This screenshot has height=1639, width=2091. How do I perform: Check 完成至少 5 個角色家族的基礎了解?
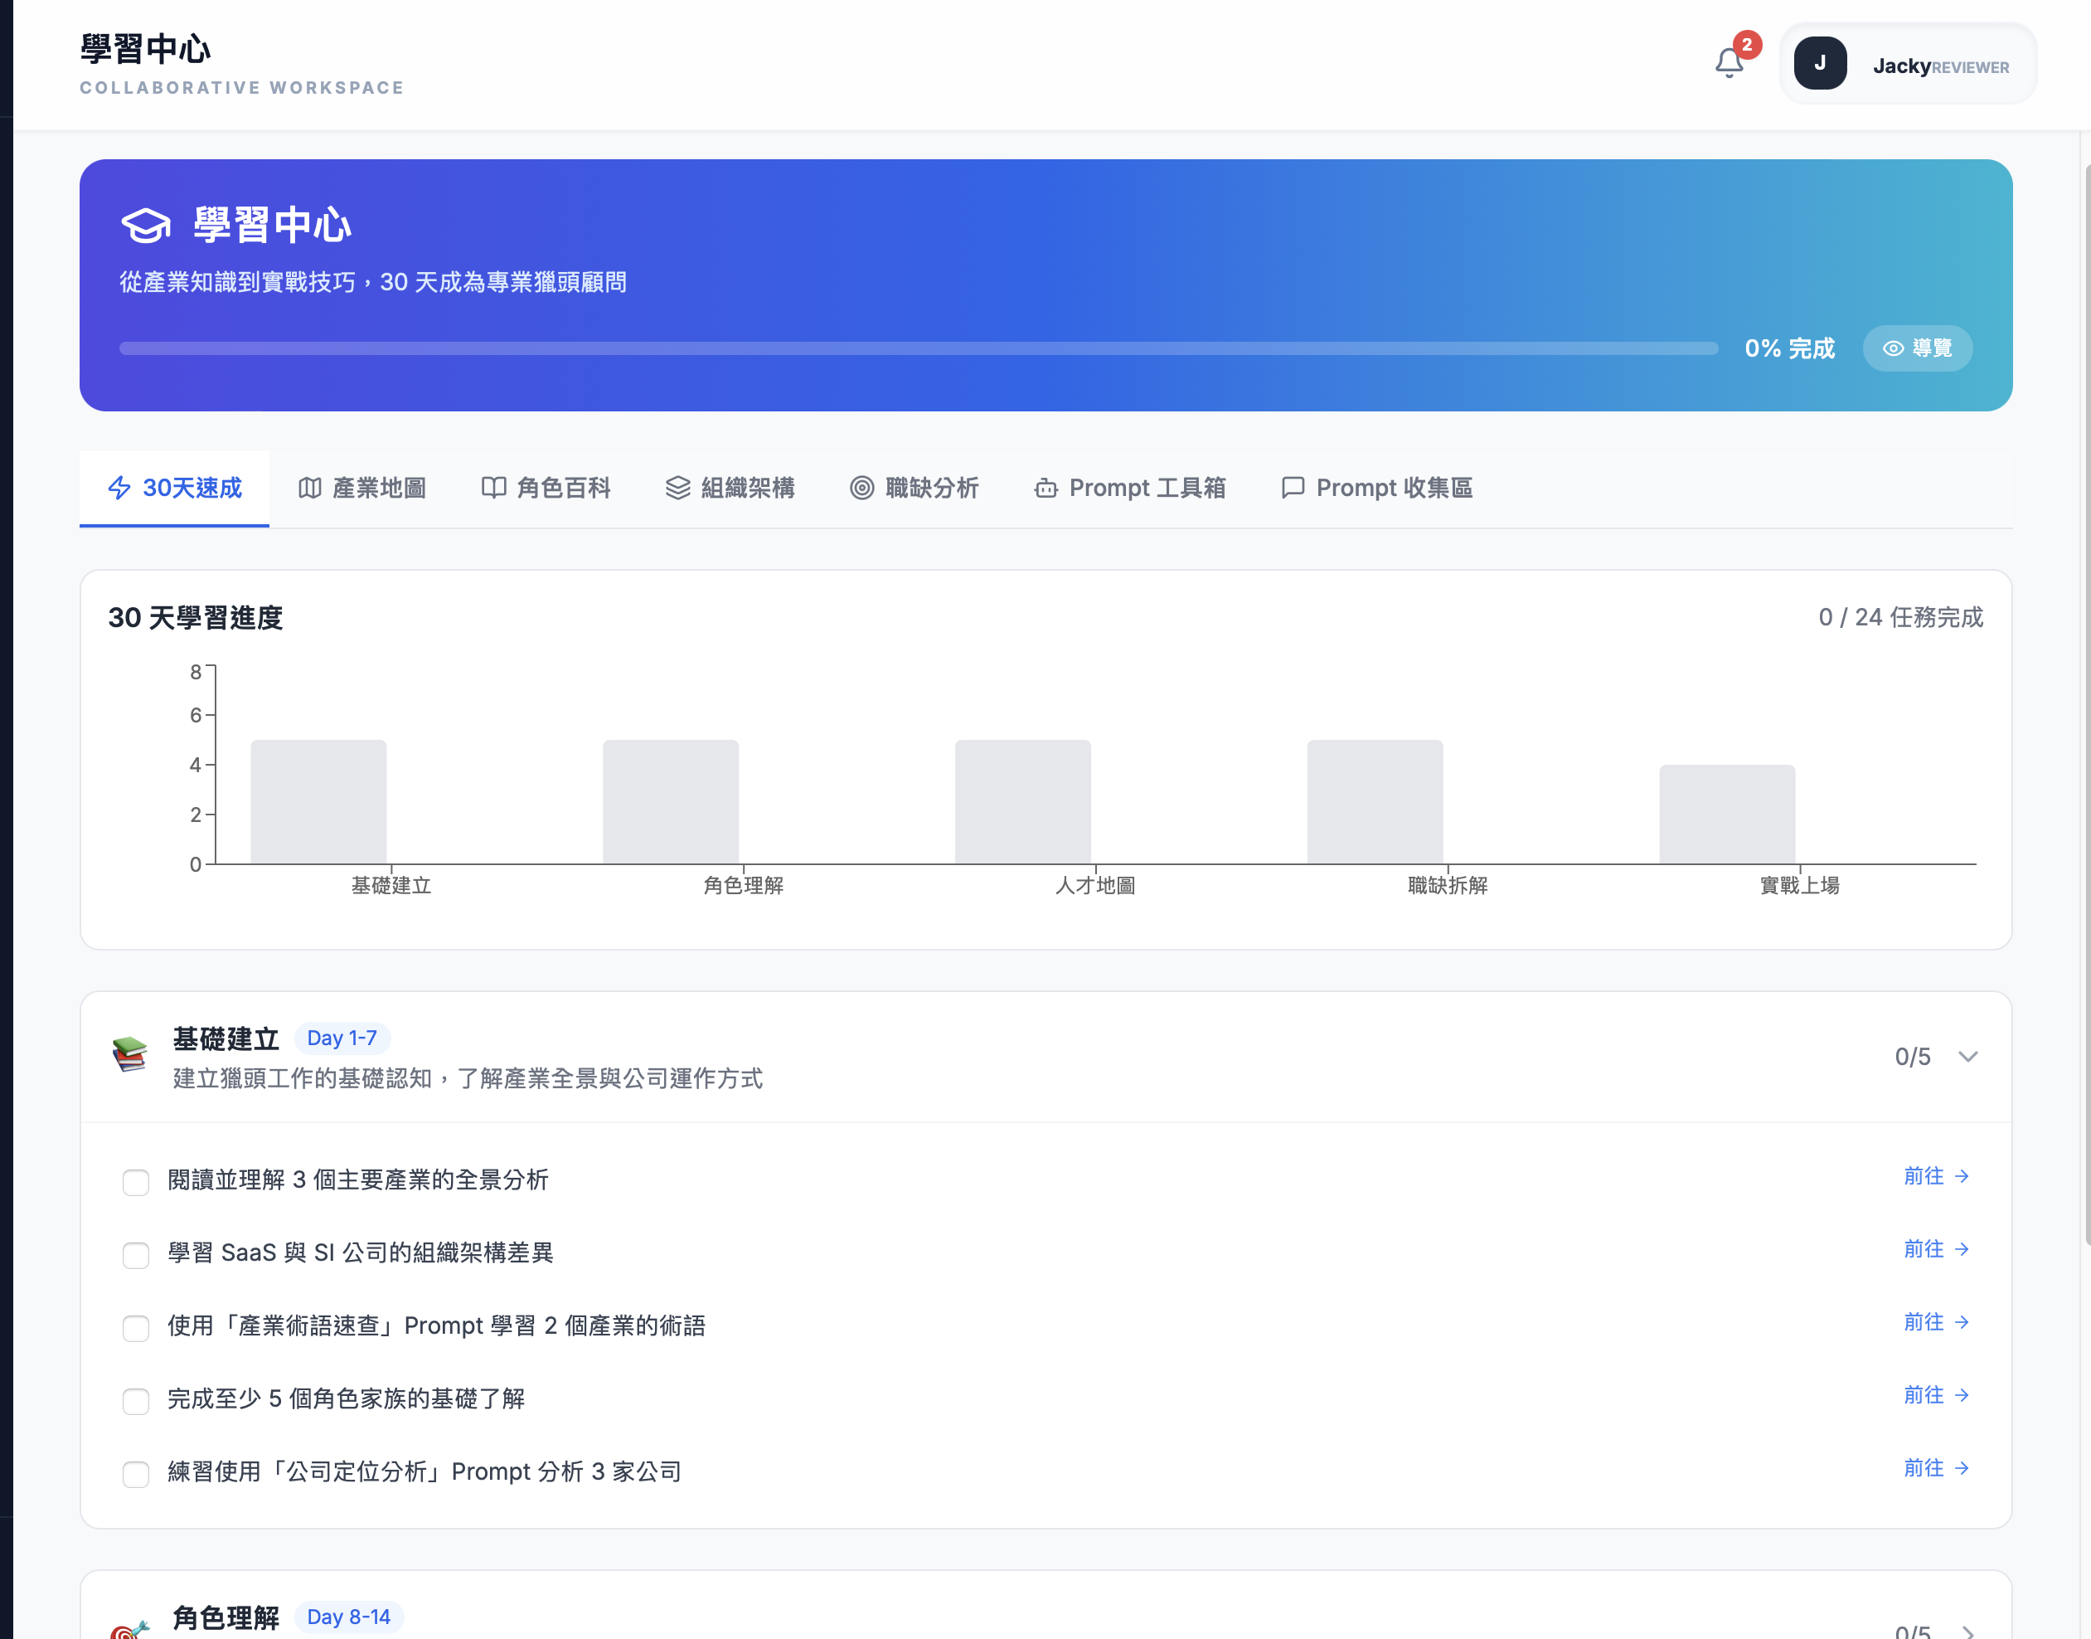click(135, 1402)
